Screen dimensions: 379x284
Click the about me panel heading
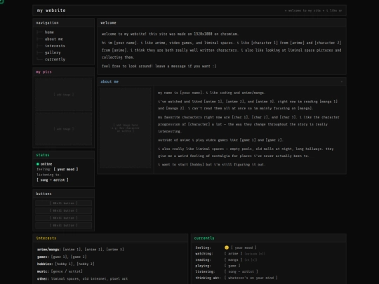109,81
